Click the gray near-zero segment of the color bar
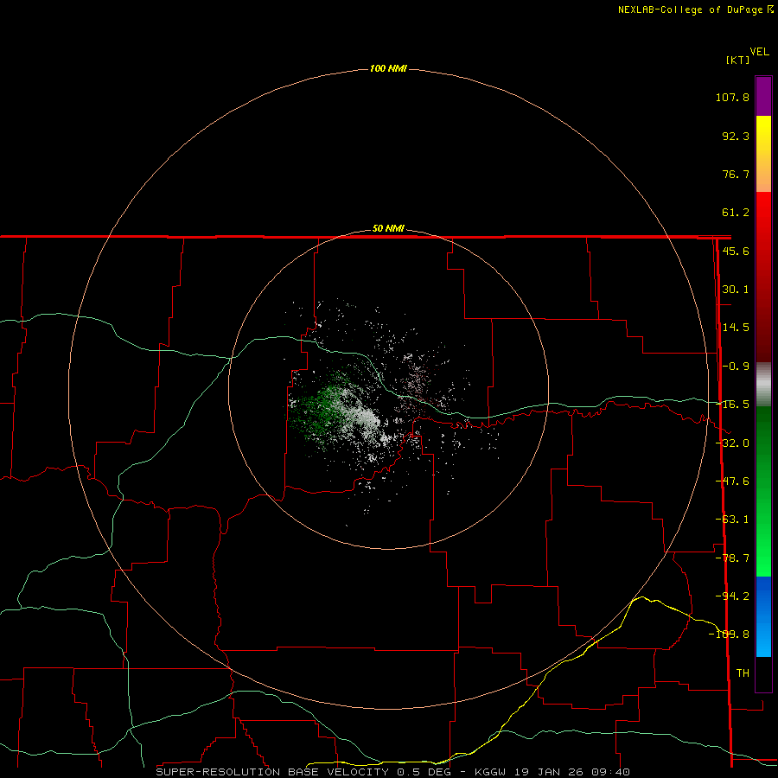 click(x=763, y=385)
